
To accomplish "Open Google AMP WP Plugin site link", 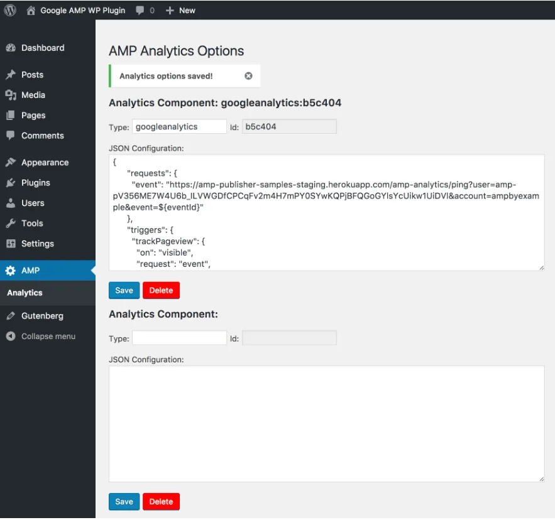I will click(83, 11).
